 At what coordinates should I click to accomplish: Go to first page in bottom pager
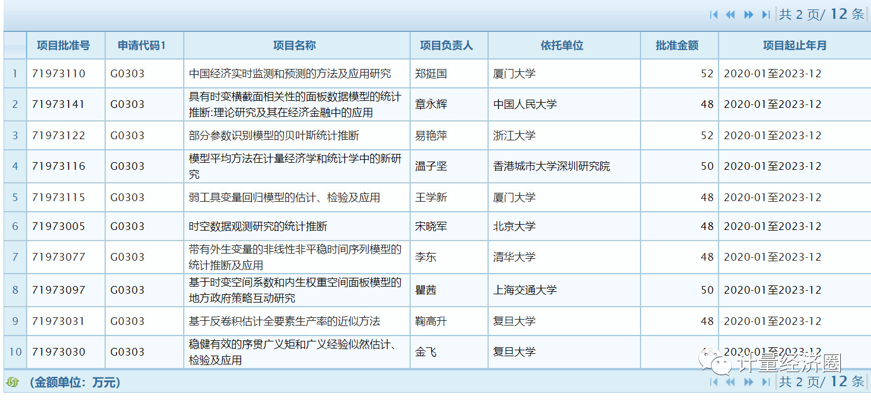tap(713, 382)
